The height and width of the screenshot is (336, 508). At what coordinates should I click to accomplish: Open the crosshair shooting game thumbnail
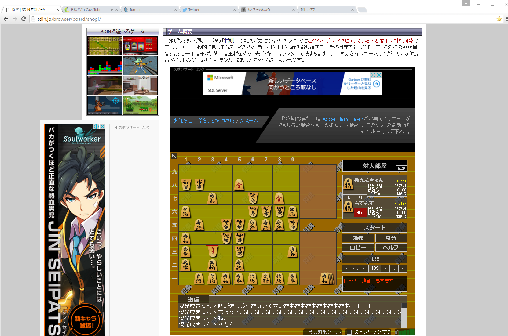(x=105, y=105)
